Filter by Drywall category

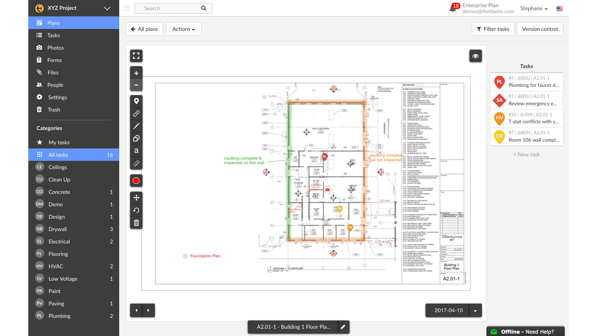point(74,229)
